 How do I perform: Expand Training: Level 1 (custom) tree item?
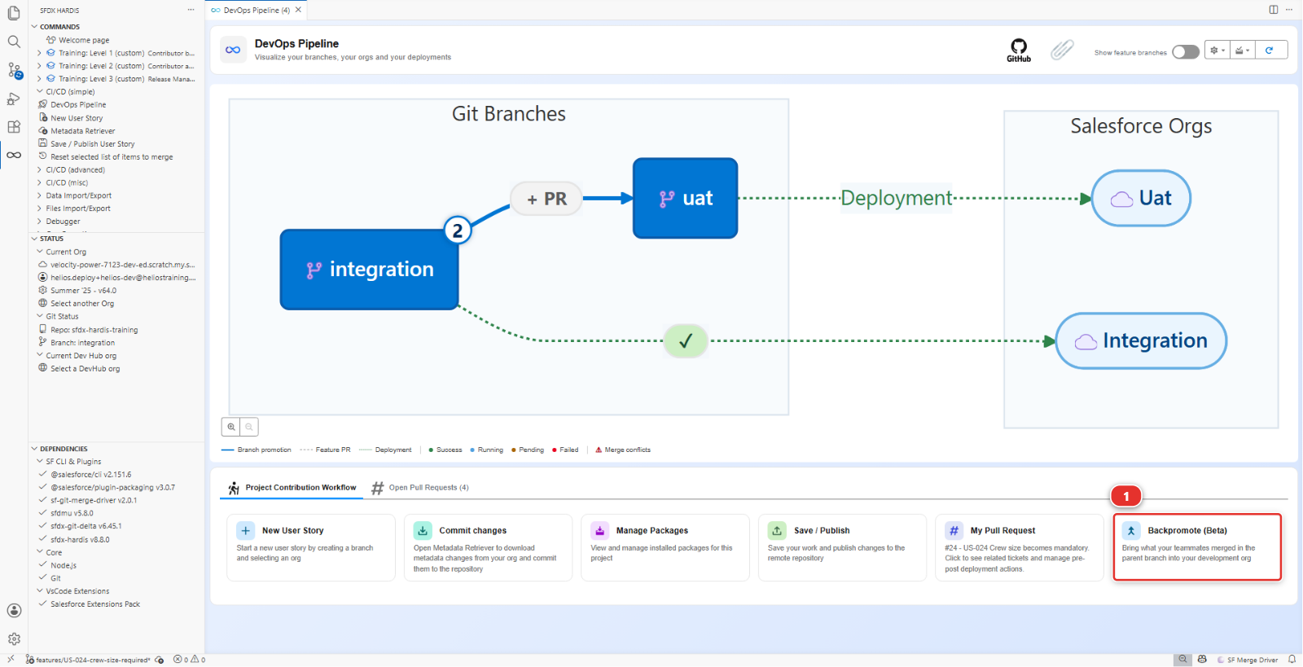point(39,53)
